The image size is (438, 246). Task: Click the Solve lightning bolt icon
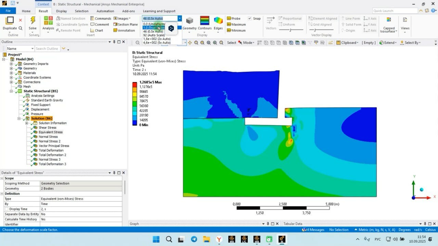click(x=33, y=21)
